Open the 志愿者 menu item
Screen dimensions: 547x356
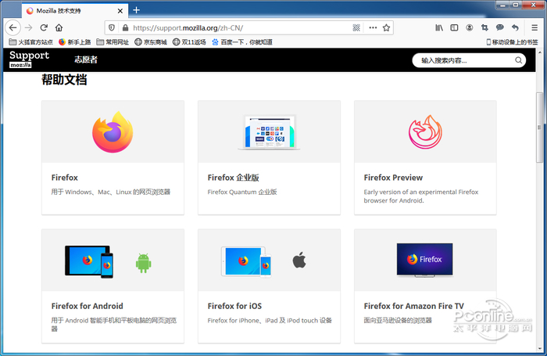(x=86, y=59)
